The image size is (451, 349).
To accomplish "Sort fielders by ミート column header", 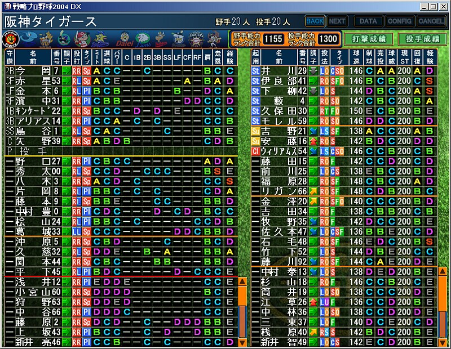I will pos(97,57).
